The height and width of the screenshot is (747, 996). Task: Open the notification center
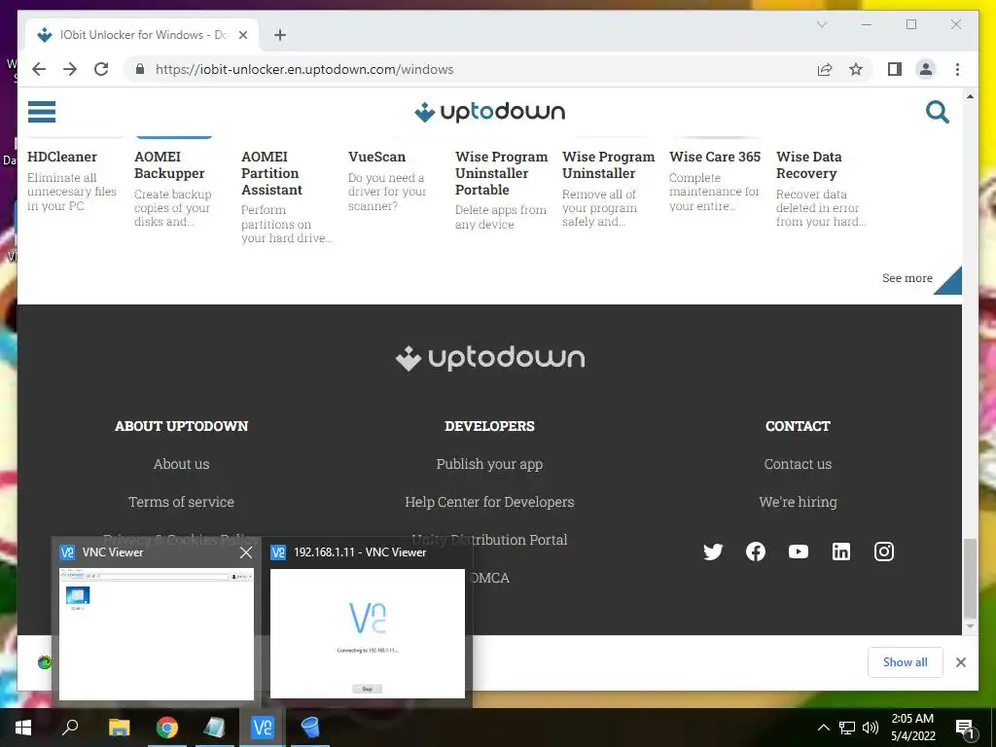[x=965, y=729]
